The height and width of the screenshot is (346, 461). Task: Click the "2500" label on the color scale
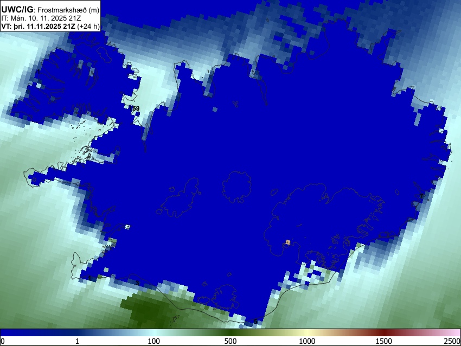coord(453,341)
